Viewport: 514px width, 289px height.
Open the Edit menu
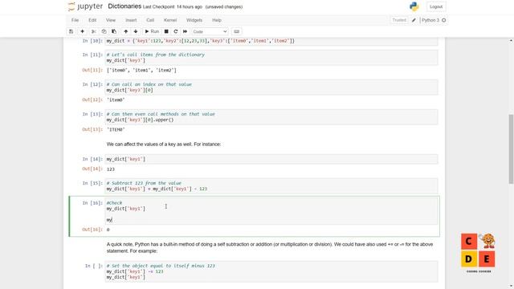tap(92, 20)
